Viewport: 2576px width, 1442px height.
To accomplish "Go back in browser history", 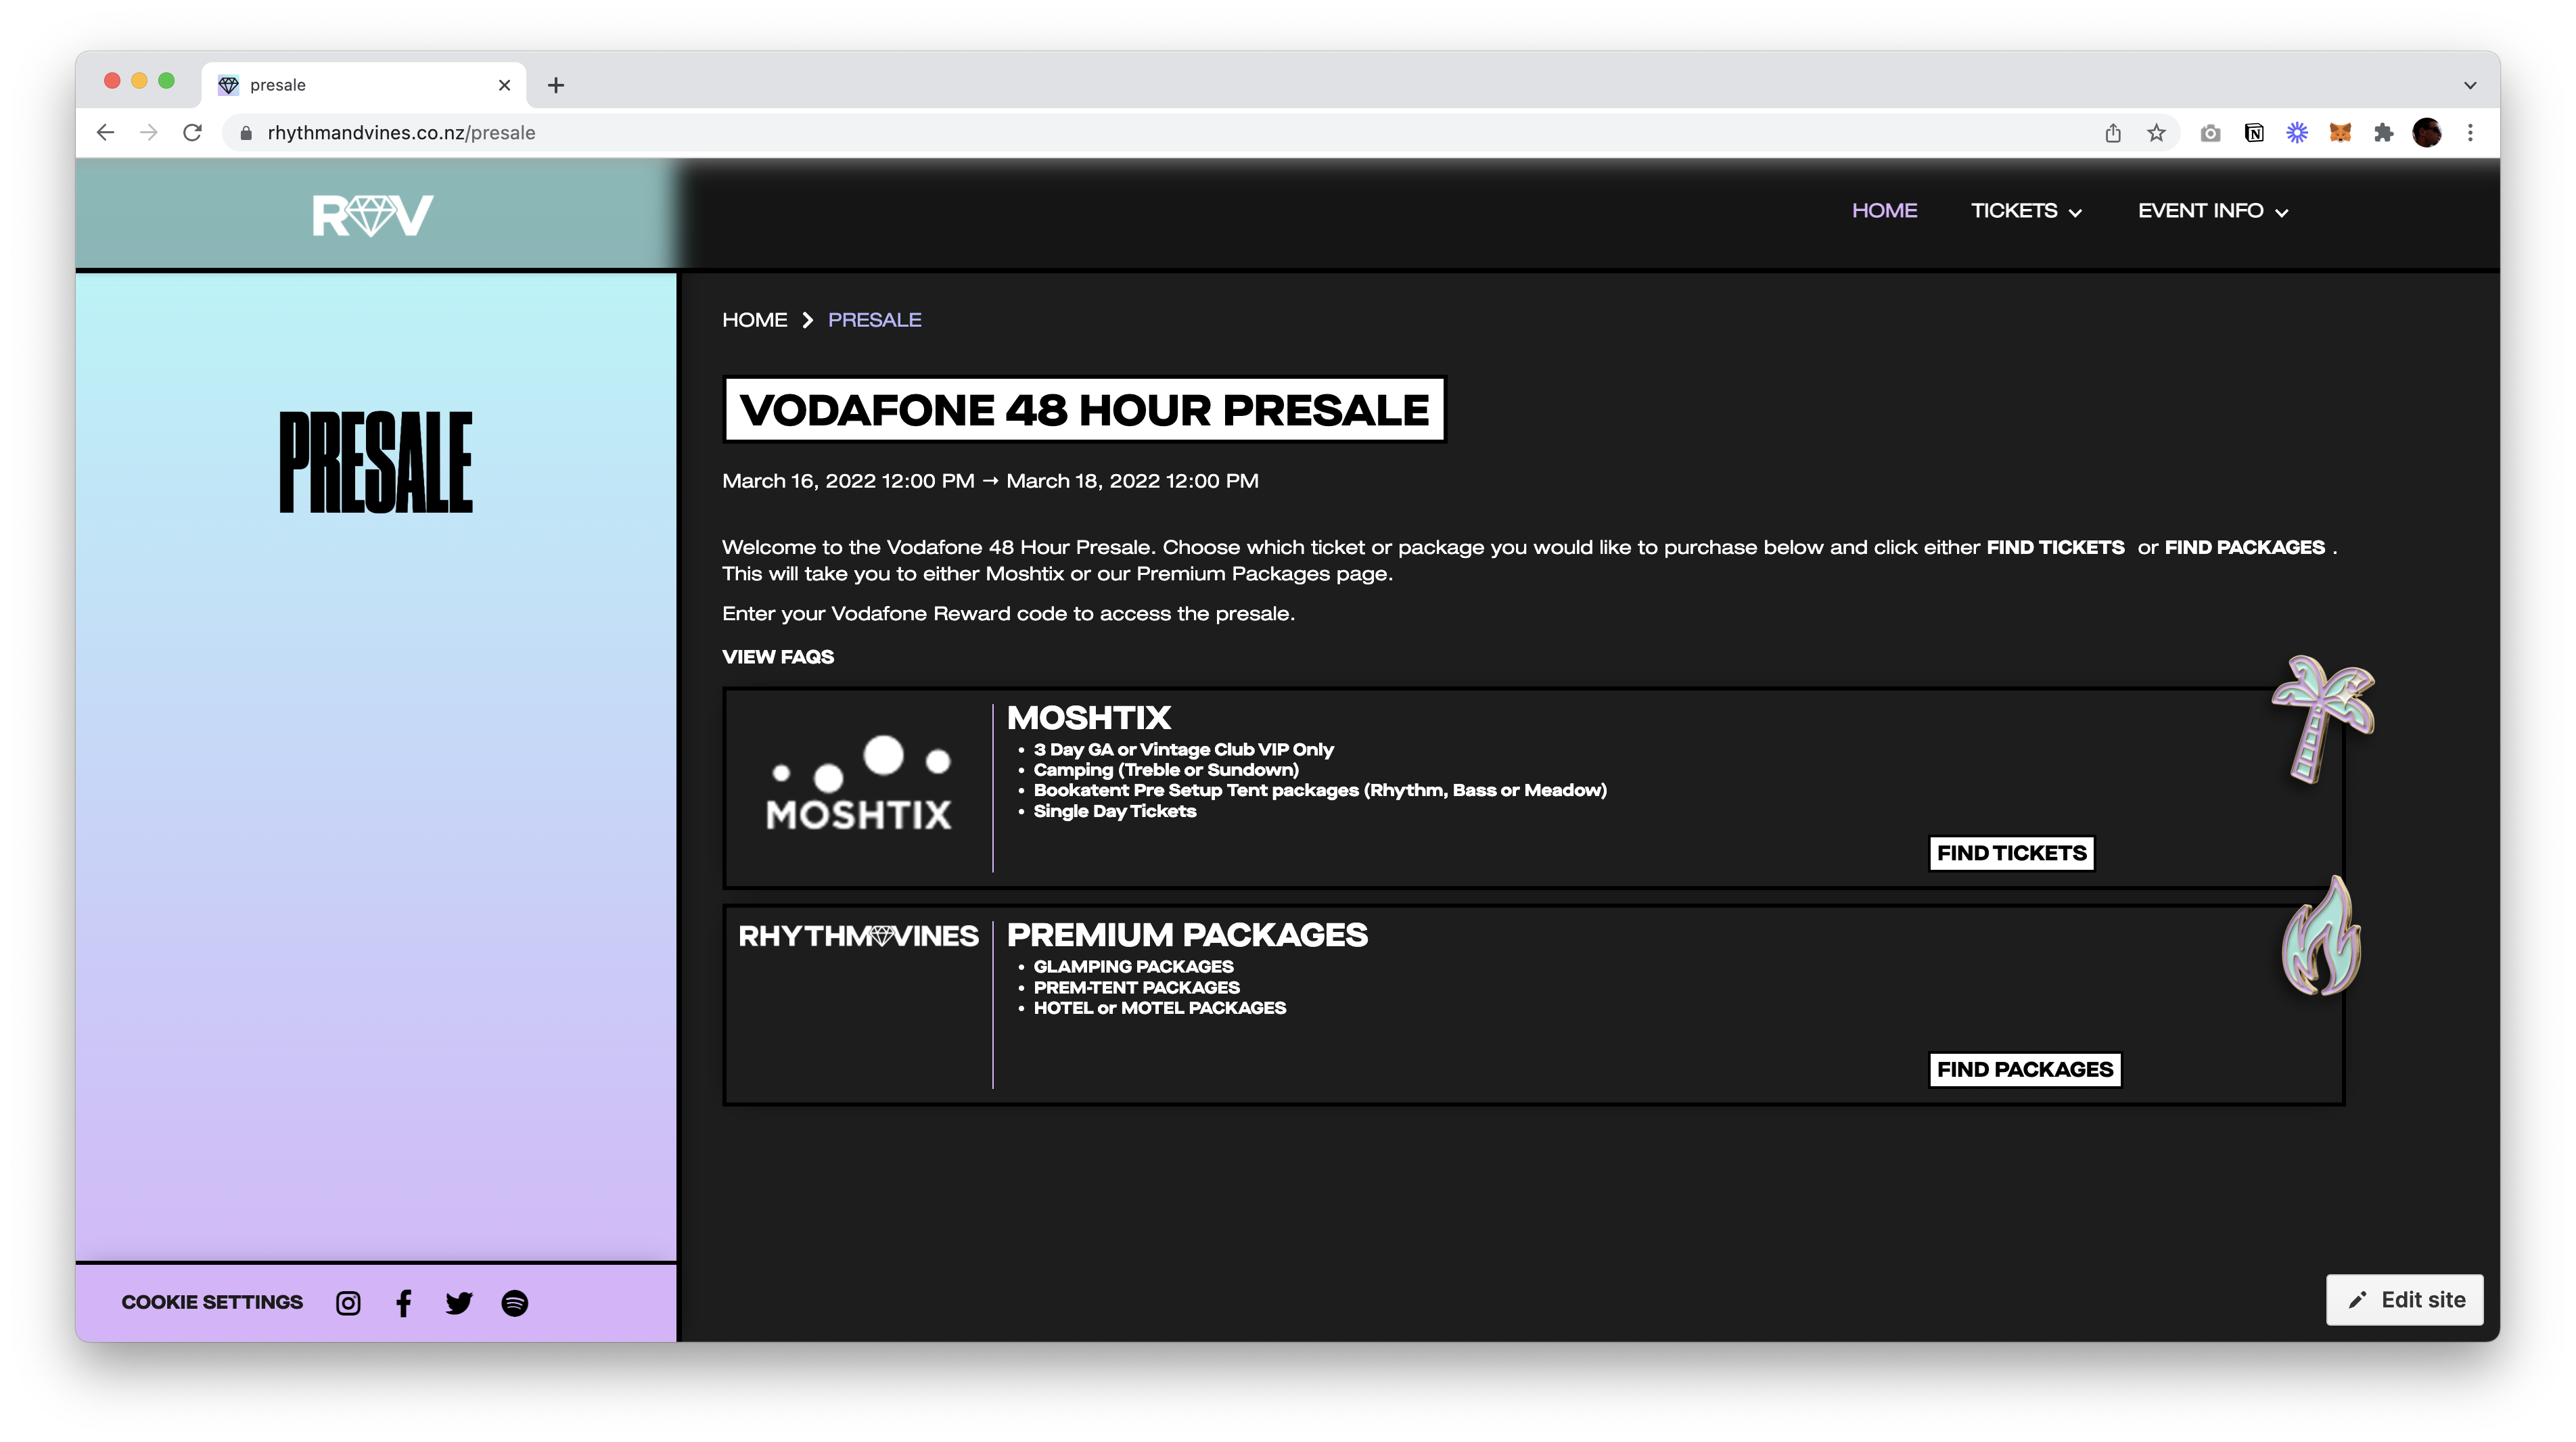I will tap(105, 132).
